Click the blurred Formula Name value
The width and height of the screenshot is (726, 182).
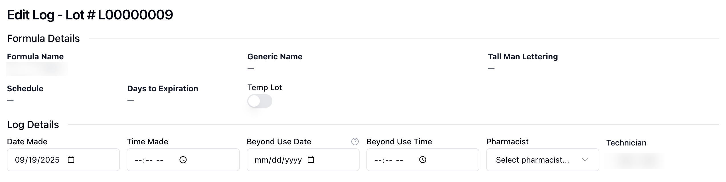(x=37, y=69)
